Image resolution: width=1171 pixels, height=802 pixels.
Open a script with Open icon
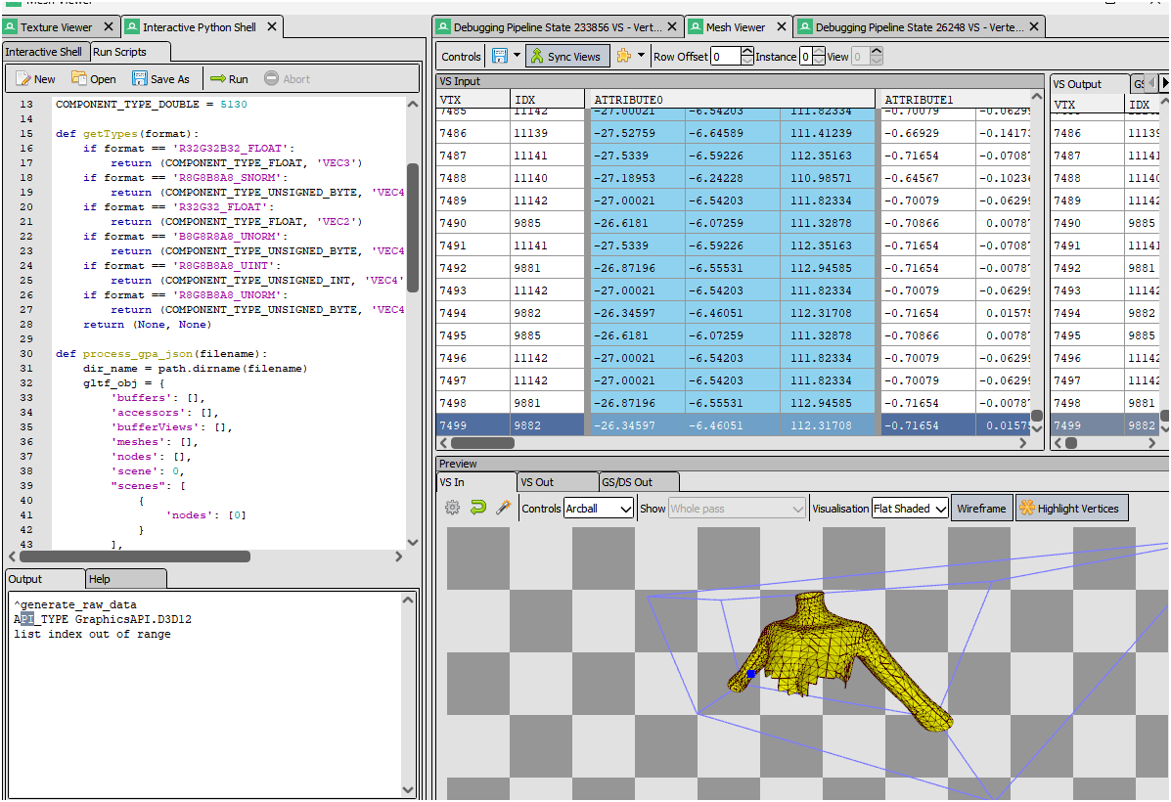click(79, 78)
